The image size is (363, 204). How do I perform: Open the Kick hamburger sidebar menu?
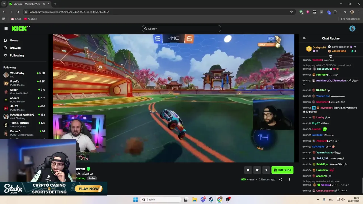pyautogui.click(x=6, y=29)
